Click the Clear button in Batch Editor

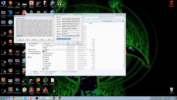[x=27, y=39]
